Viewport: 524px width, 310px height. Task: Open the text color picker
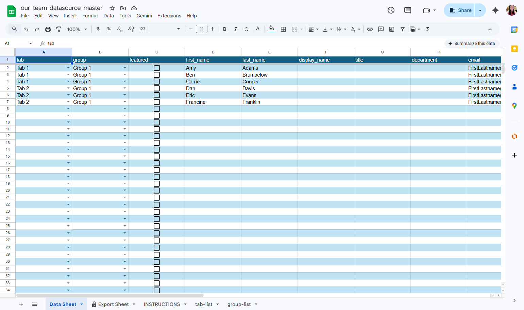pos(258,29)
